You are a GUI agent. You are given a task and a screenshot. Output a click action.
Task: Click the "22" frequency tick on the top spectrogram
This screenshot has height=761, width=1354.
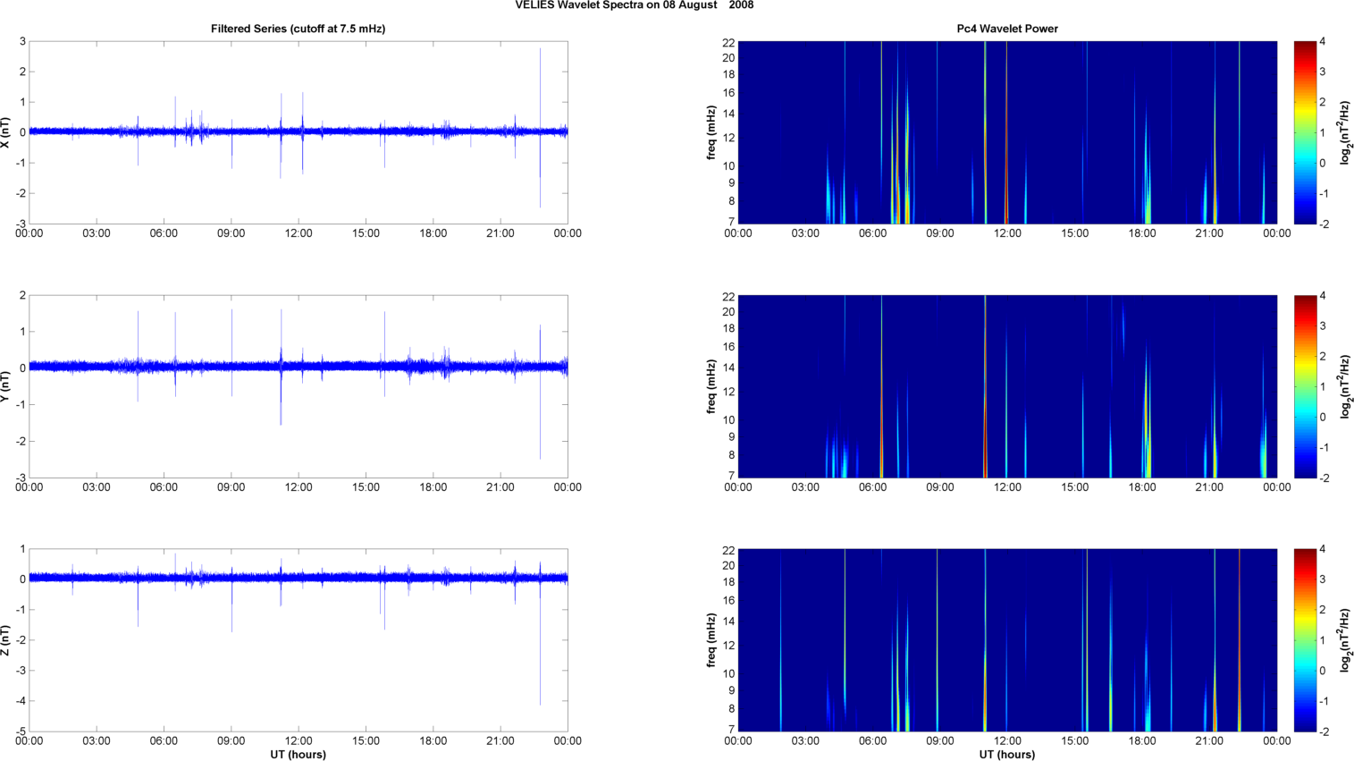(x=728, y=42)
